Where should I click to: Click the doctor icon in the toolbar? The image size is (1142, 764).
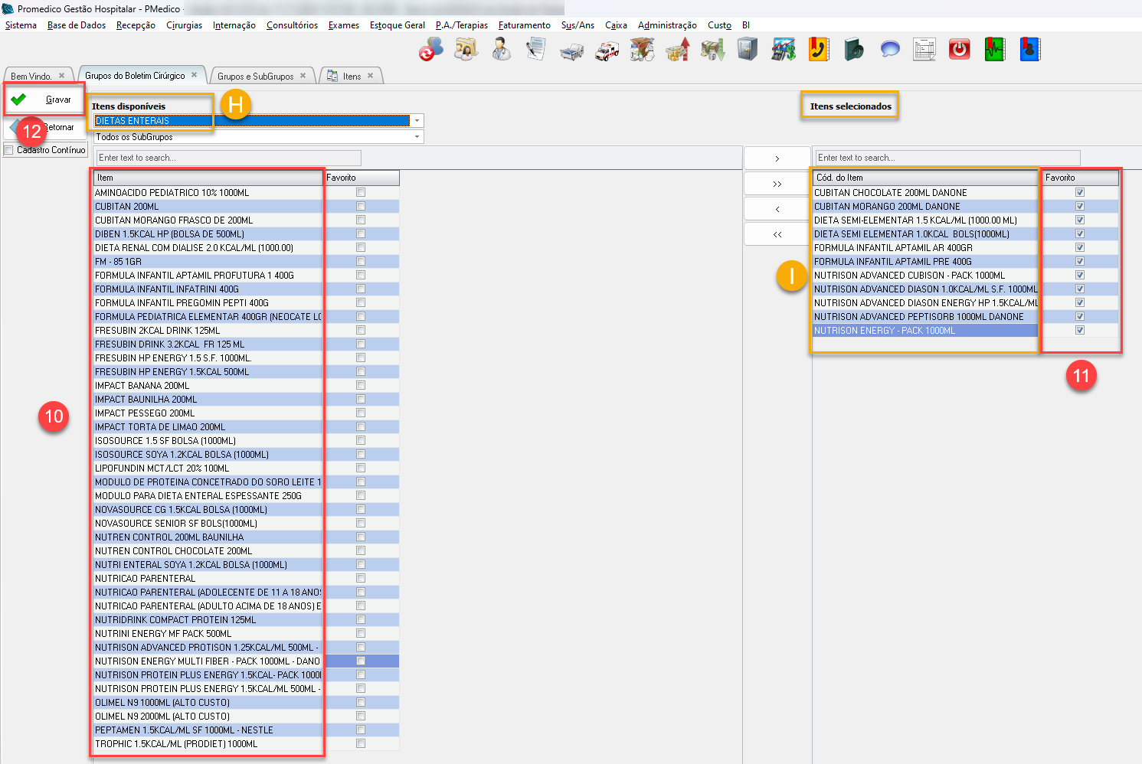click(x=501, y=50)
